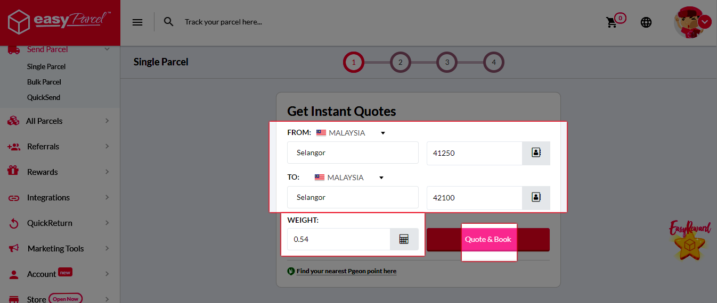This screenshot has width=717, height=303.
Task: Open the FROM country dropdown
Action: click(x=350, y=133)
